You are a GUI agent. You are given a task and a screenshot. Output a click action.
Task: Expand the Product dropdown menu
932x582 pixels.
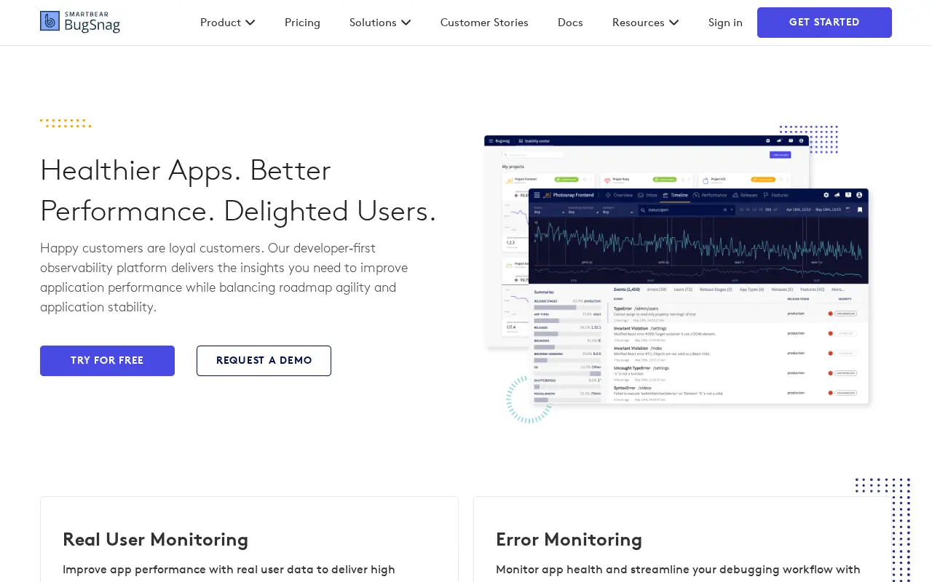[x=227, y=23]
